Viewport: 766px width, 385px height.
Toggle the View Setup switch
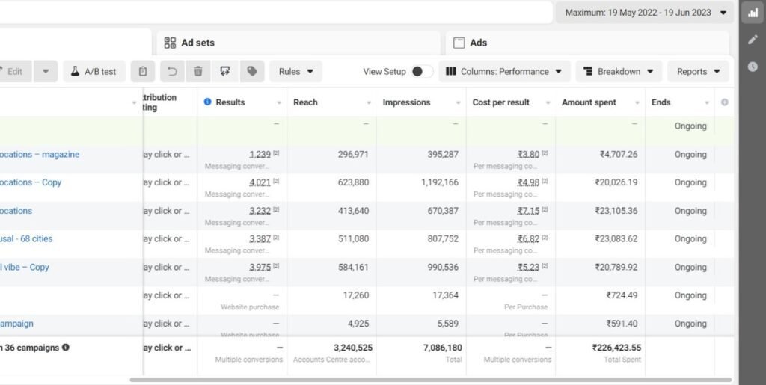pos(421,72)
